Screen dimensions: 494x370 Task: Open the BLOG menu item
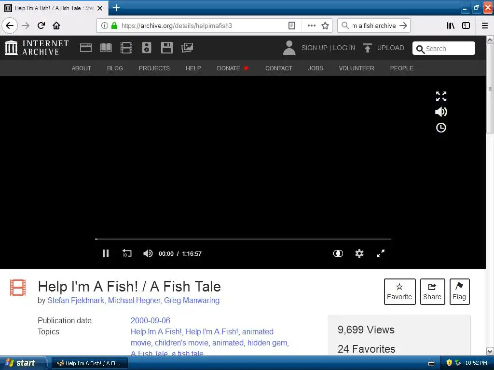pos(115,68)
